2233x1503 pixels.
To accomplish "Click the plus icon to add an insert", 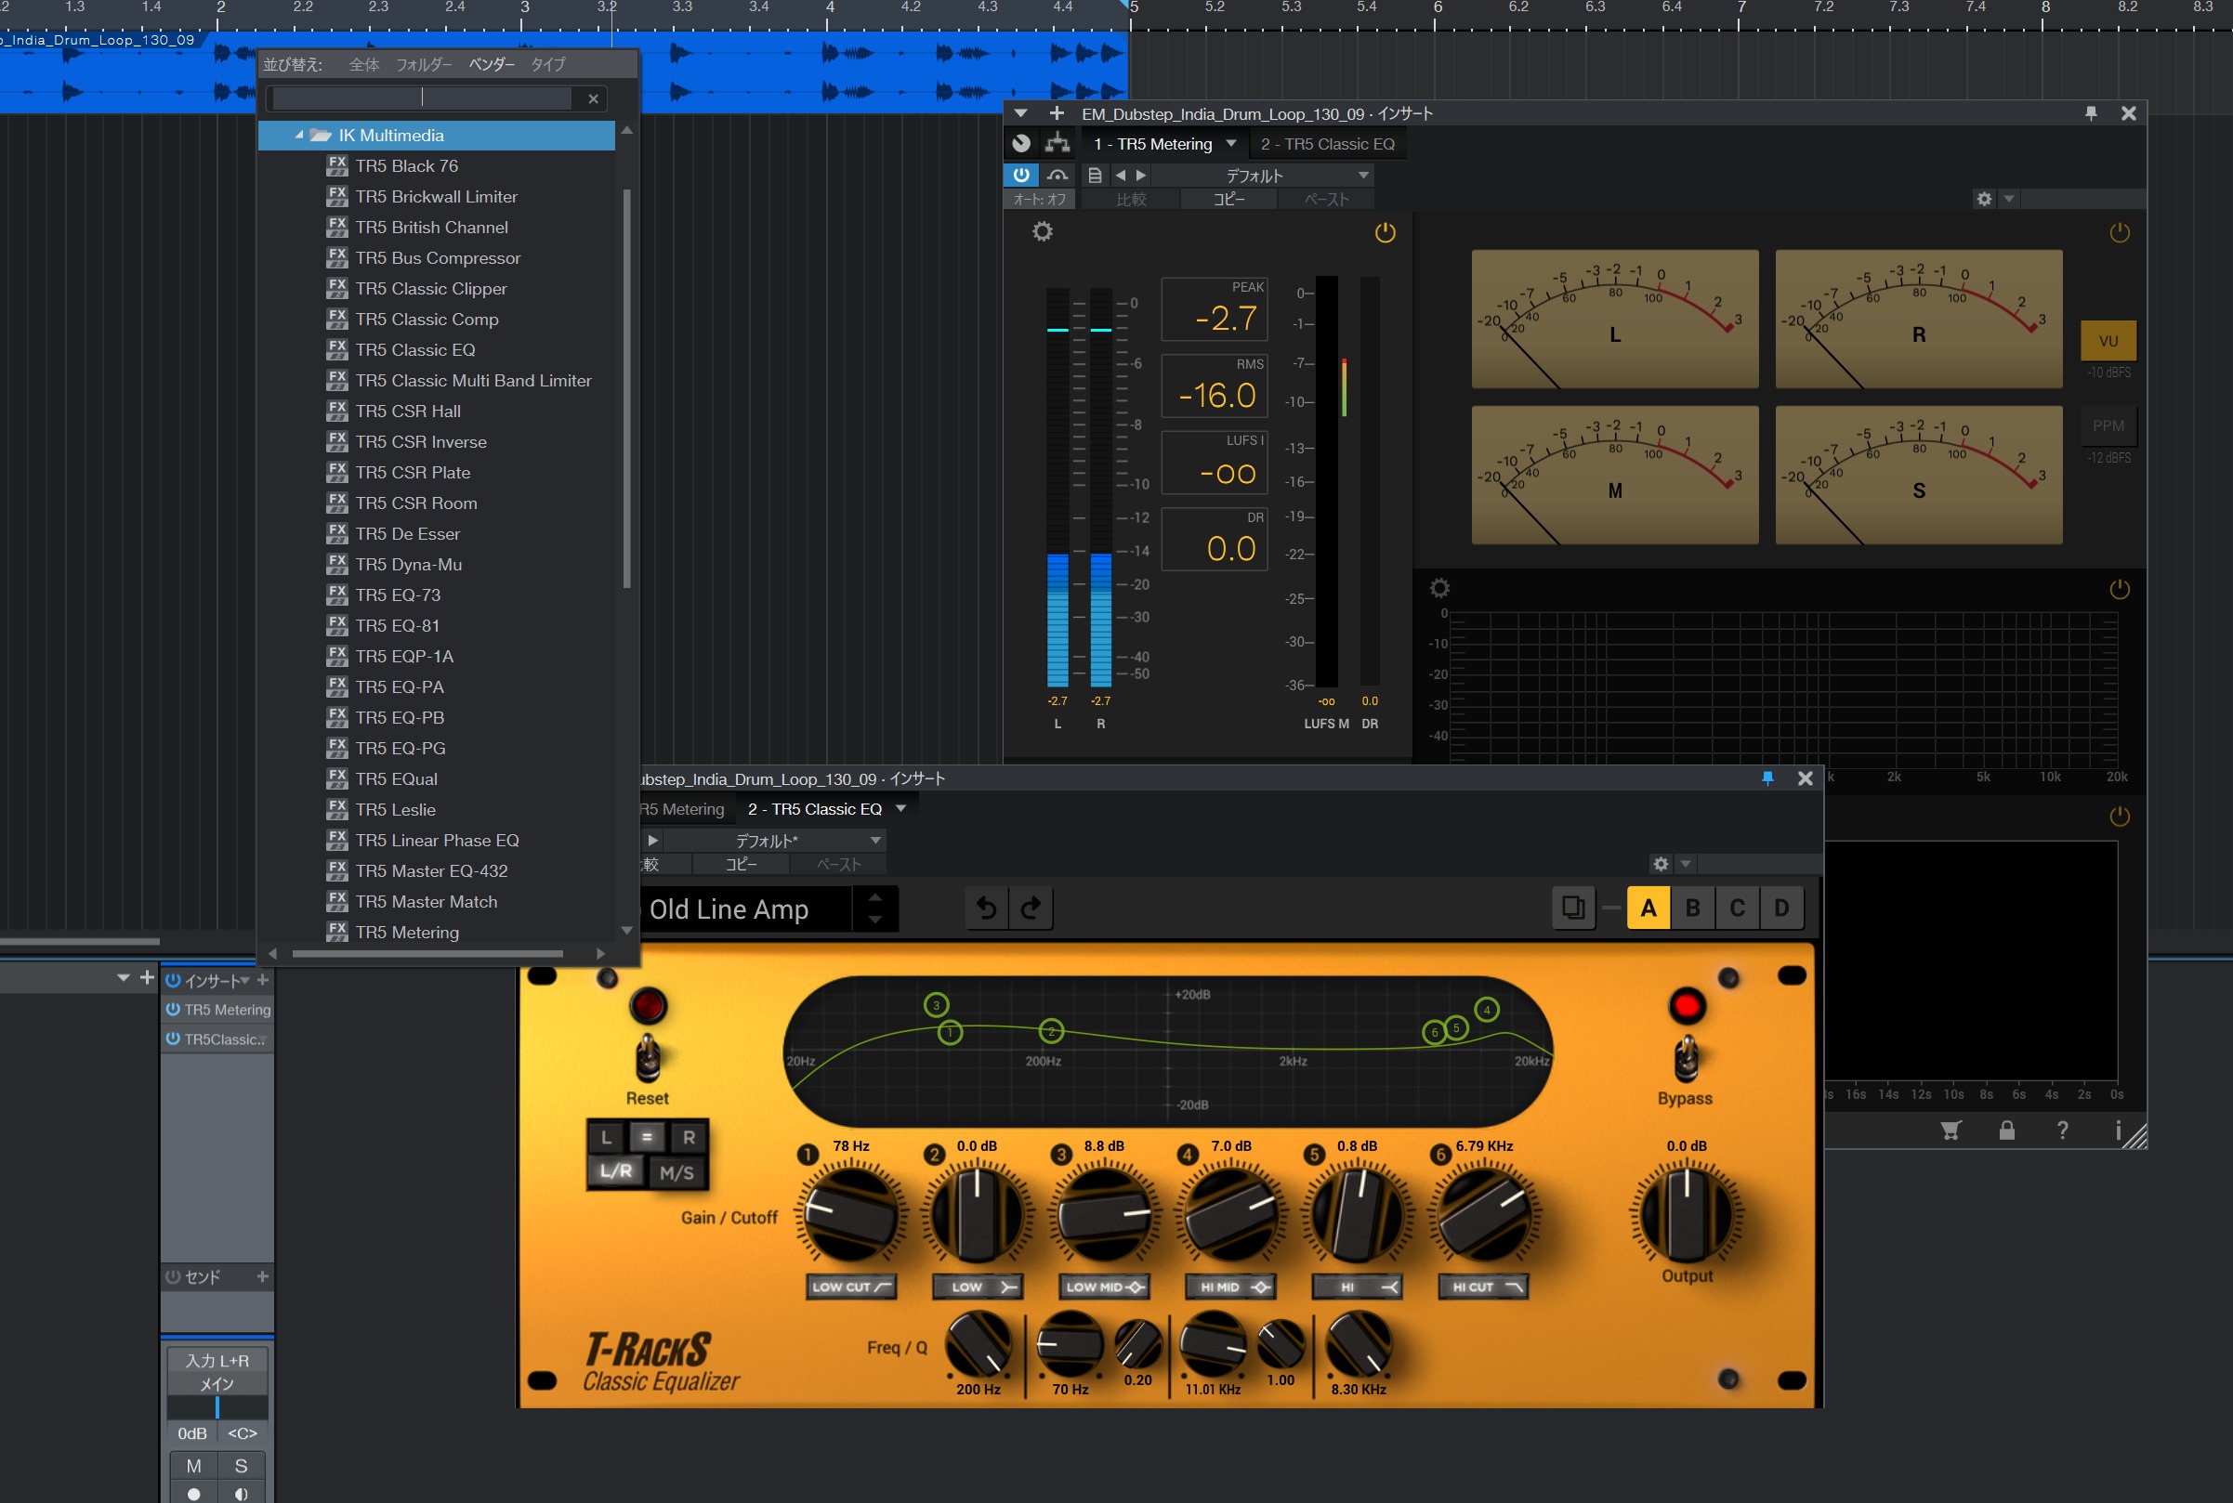I will (263, 981).
